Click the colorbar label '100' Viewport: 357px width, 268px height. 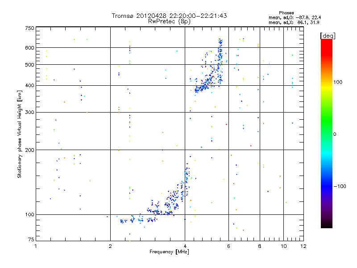tap(338, 82)
